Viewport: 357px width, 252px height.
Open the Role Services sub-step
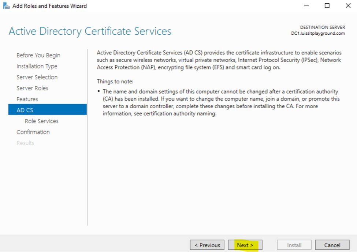pyautogui.click(x=42, y=121)
